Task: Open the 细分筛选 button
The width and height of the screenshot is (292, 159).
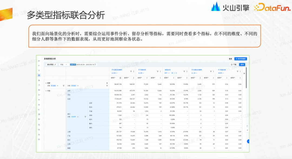Action: click(51, 65)
